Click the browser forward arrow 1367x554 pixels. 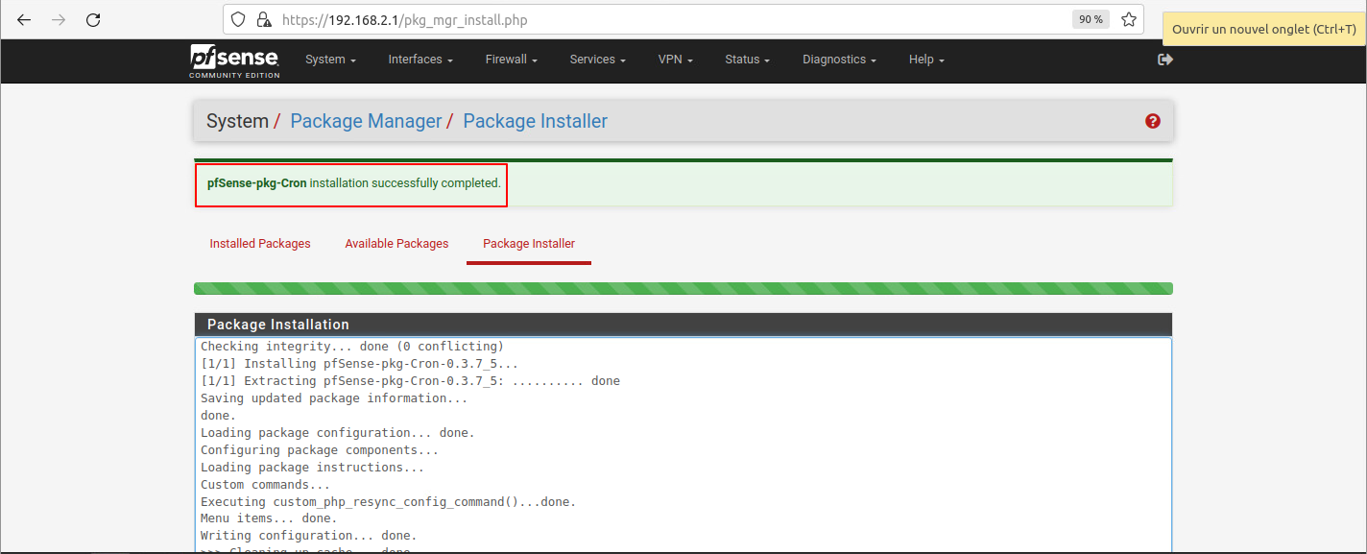tap(59, 20)
